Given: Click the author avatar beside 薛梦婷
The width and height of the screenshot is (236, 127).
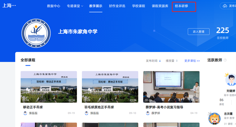Looking at the screenshot, I should pyautogui.click(x=148, y=113).
